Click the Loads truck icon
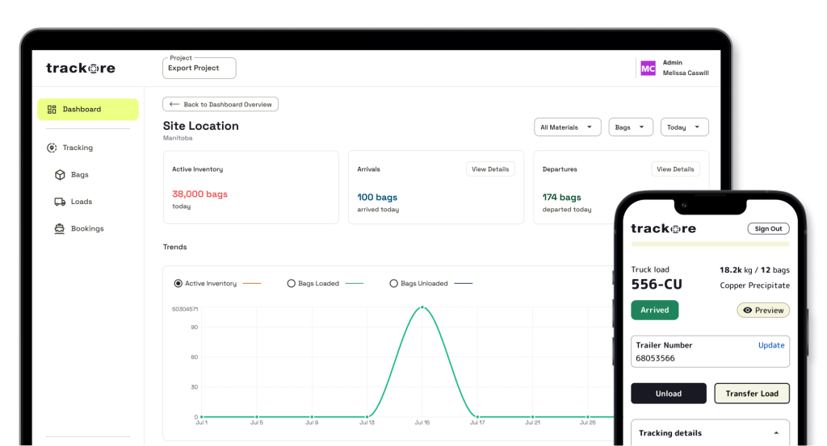Image resolution: width=827 pixels, height=446 pixels. 60,202
